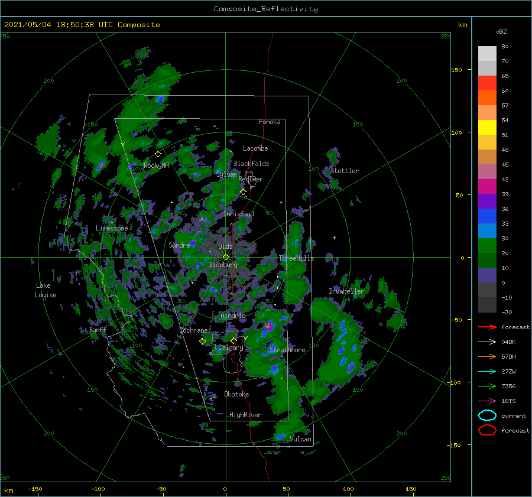This screenshot has width=532, height=497.
Task: Click the red 'forecast' ellipse legend icon
Action: tap(487, 430)
